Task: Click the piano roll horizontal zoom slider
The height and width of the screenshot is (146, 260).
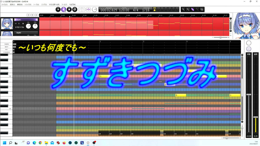Action: (227, 138)
